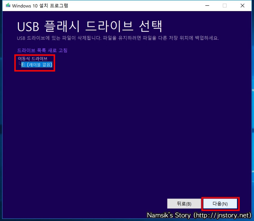
Task: Click the tree connector beside the E: drive
Action: pos(19,64)
